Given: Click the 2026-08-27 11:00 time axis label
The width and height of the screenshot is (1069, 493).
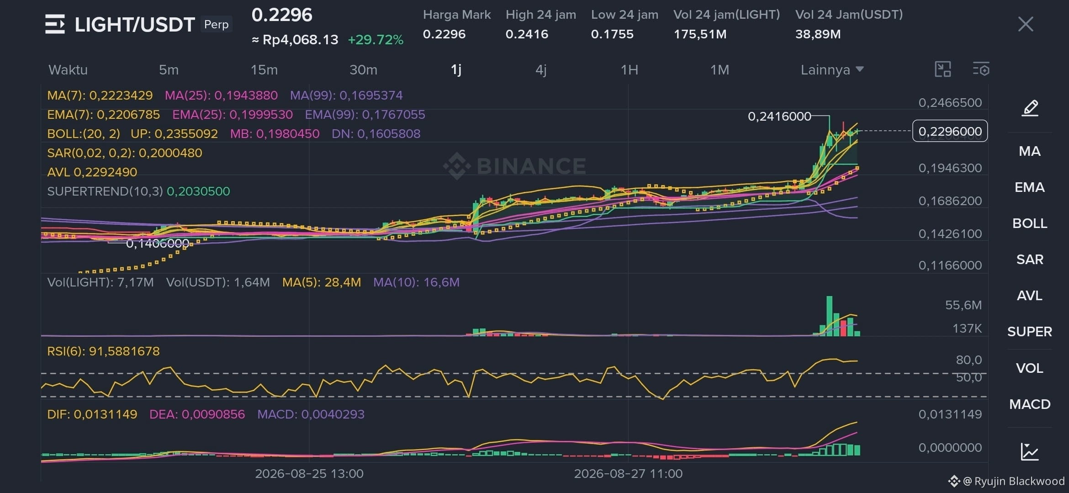Looking at the screenshot, I should (628, 474).
